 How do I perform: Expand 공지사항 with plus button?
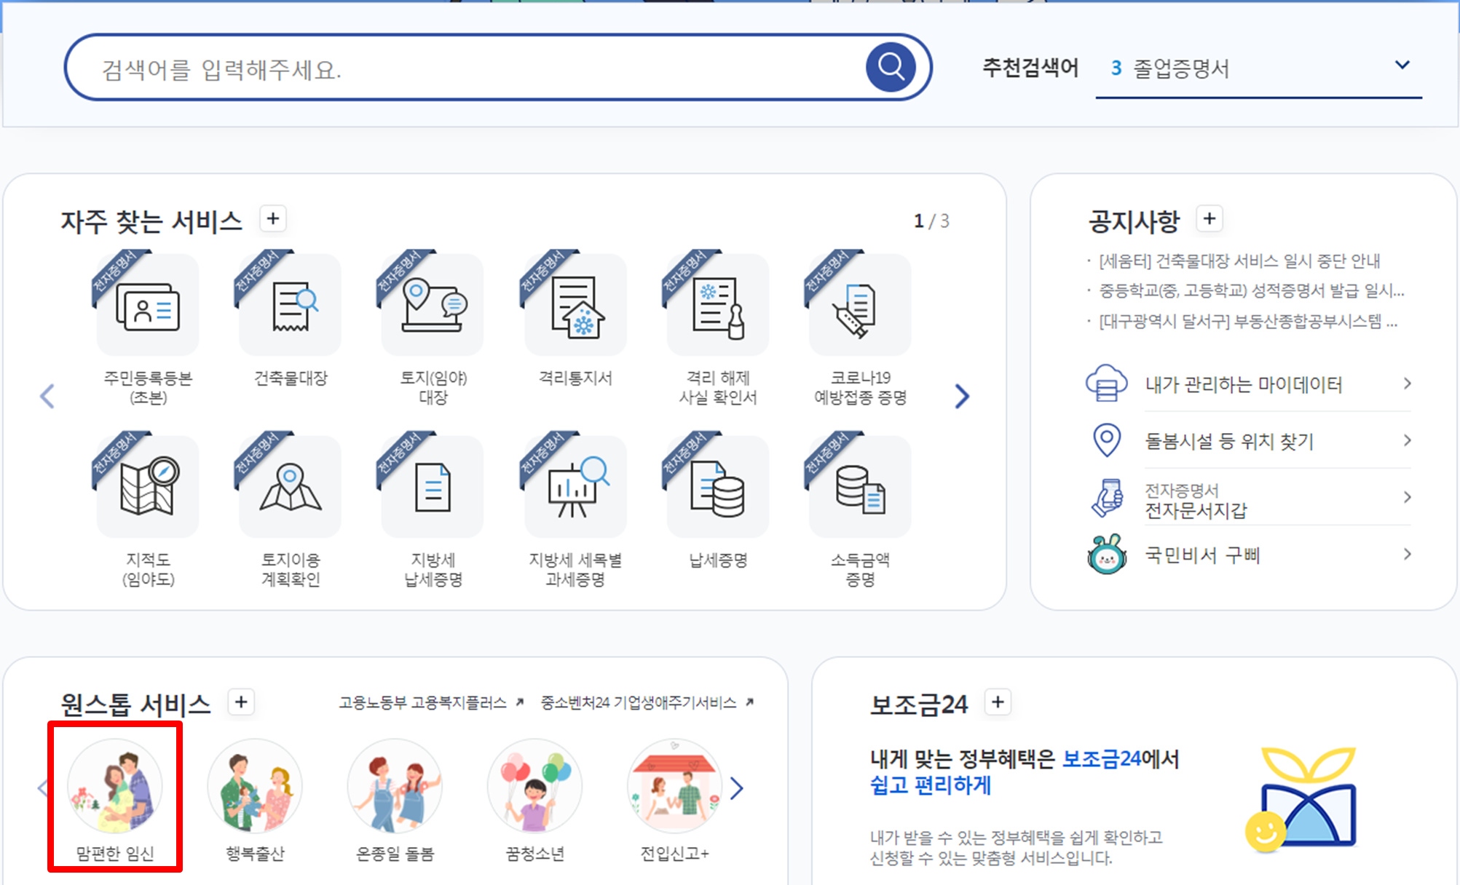coord(1210,219)
